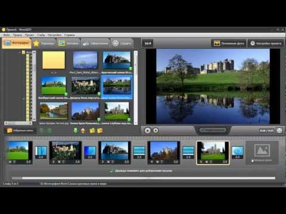Switch to the Создать tab with the film reel

122,43
